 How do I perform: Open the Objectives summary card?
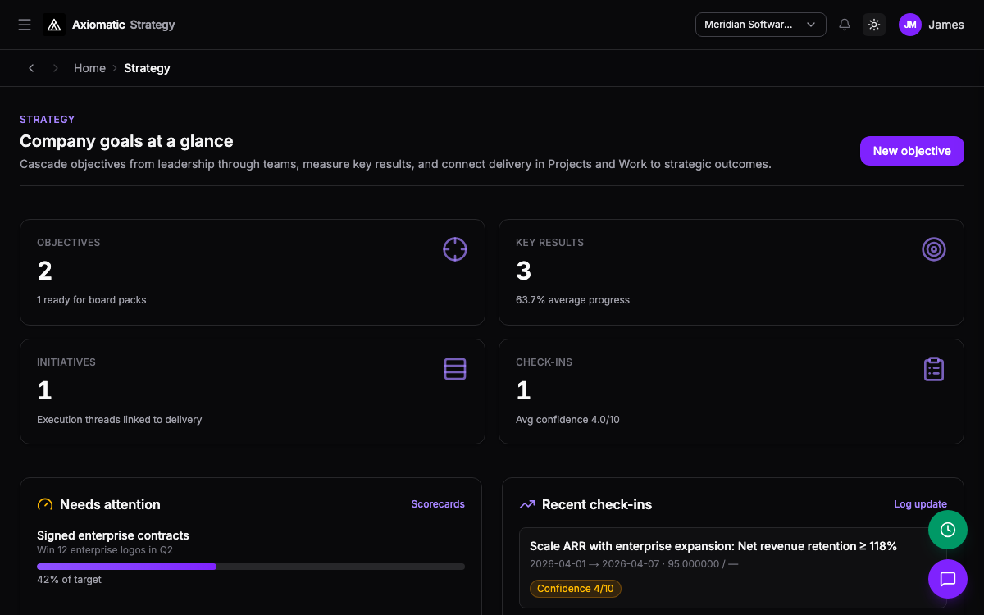click(x=253, y=272)
